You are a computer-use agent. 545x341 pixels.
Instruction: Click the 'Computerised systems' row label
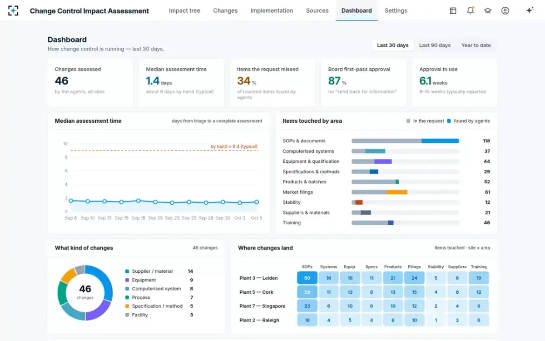(308, 151)
